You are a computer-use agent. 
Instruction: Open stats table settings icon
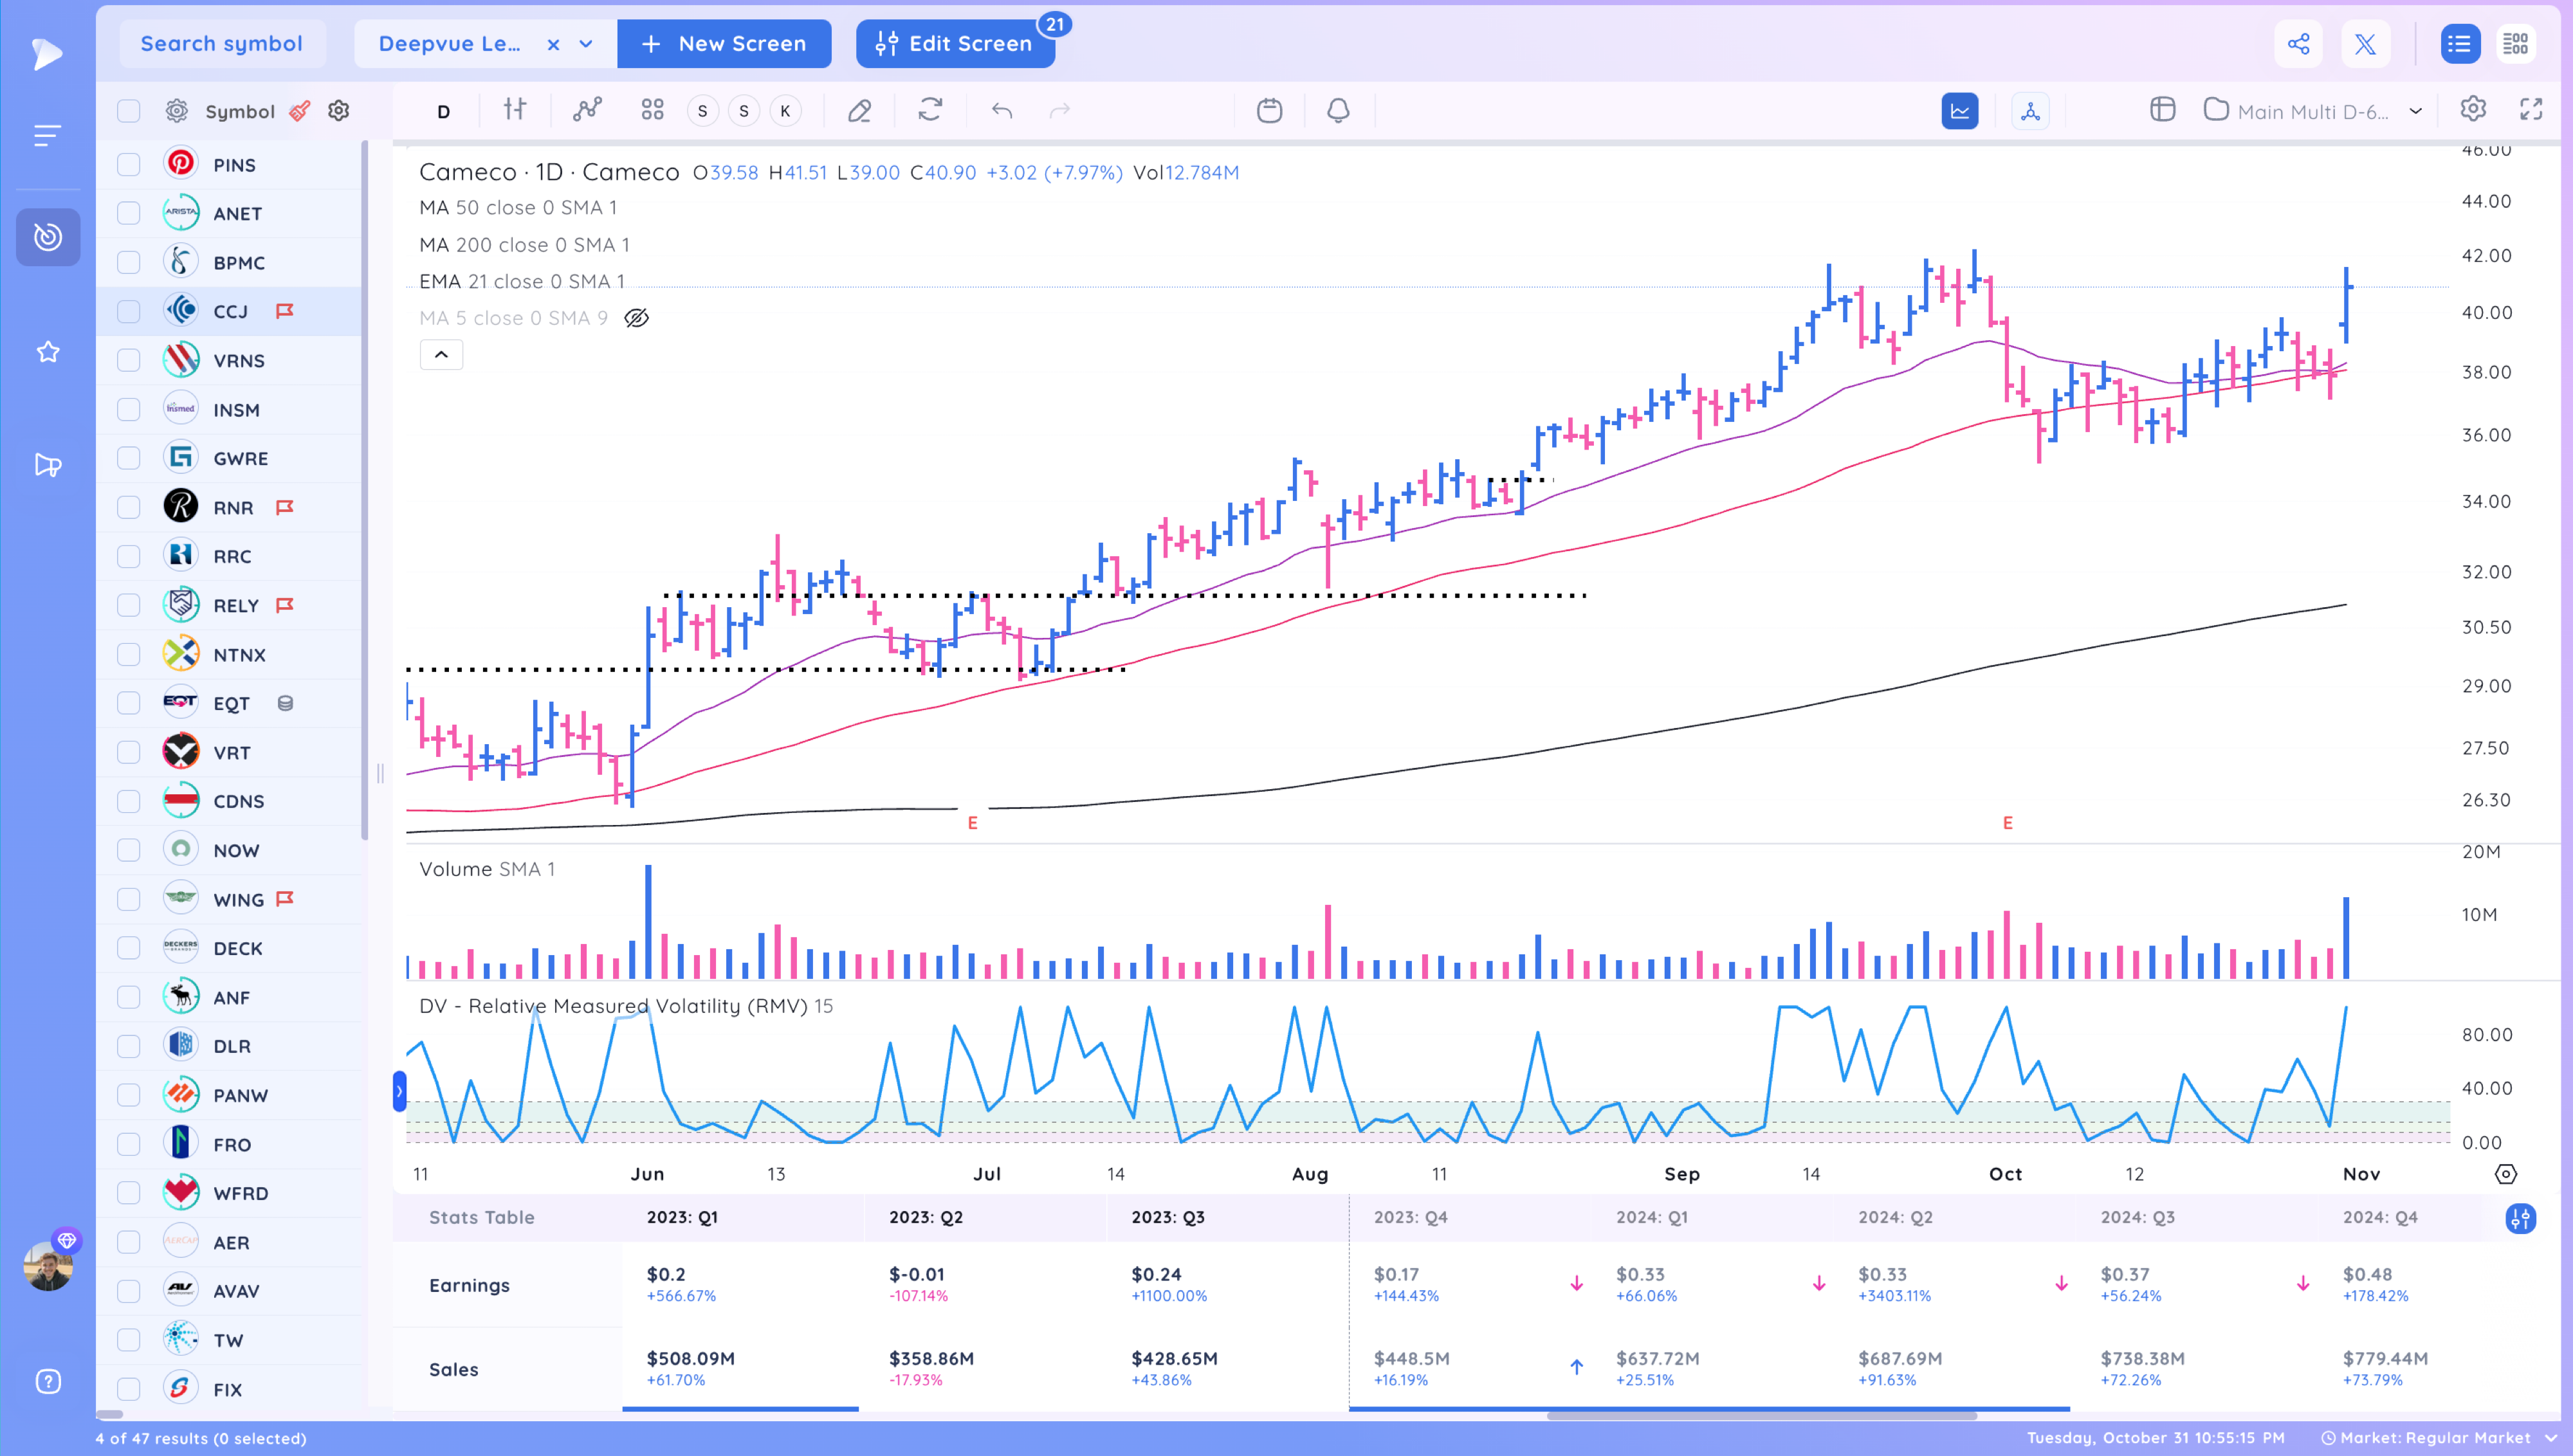point(2520,1219)
